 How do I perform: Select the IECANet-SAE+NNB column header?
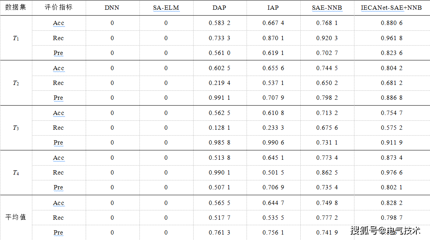pos(391,8)
